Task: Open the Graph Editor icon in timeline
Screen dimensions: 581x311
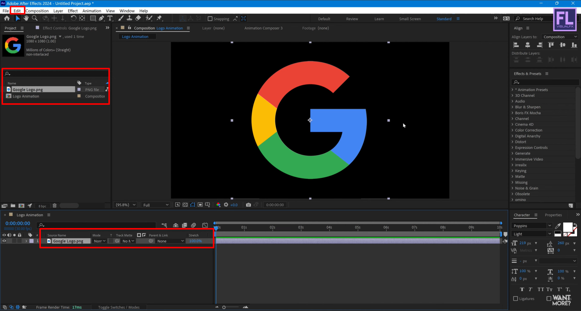Action: [205, 225]
